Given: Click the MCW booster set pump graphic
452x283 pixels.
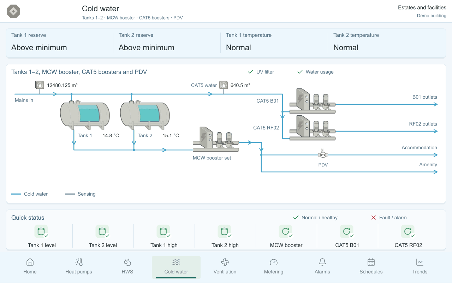Looking at the screenshot, I should pos(216,139).
